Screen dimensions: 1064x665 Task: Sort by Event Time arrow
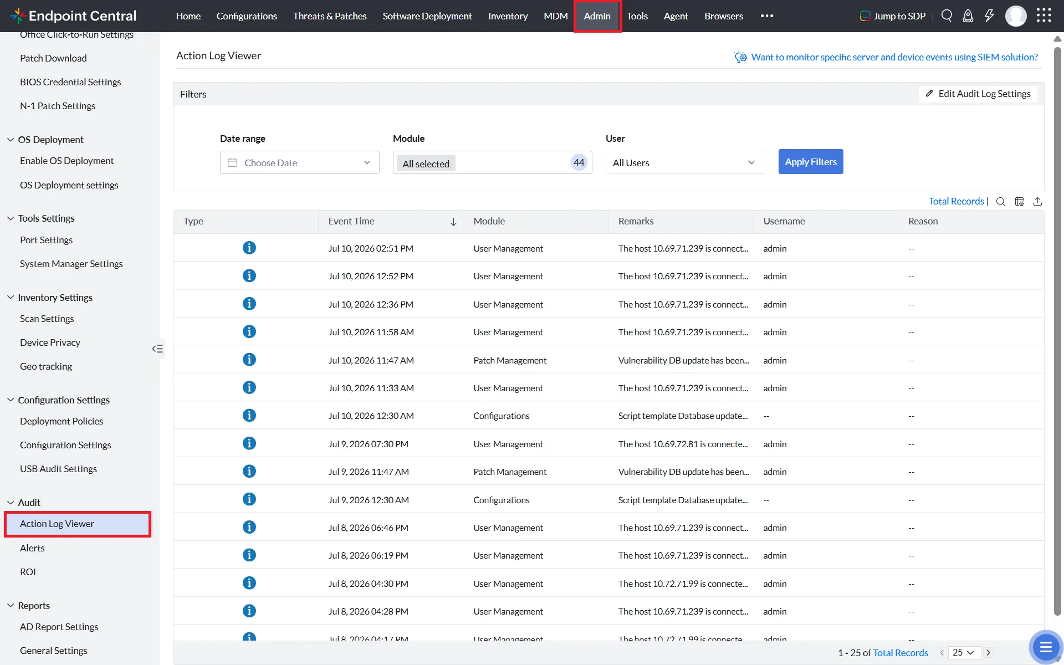(453, 222)
